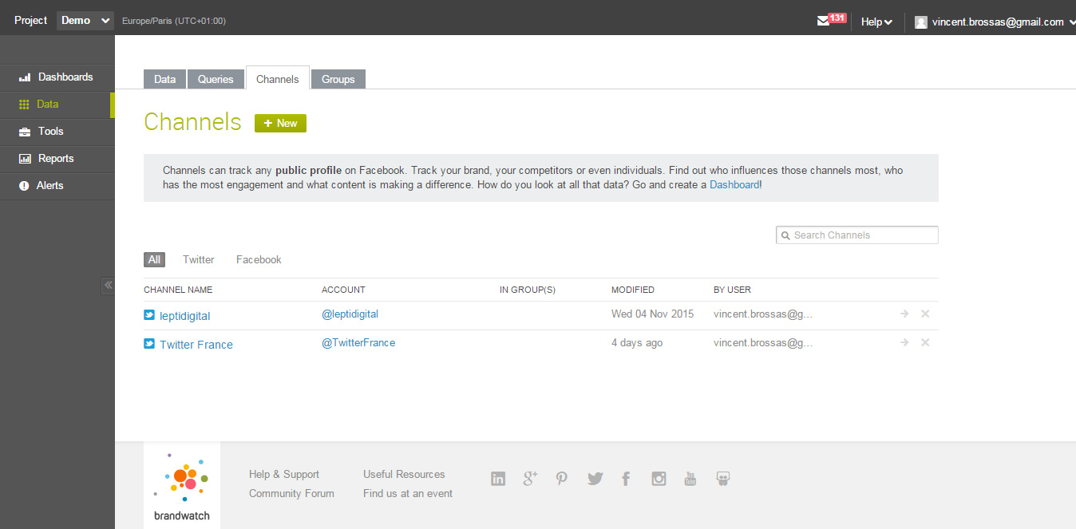Sort by the MODIFIED column header
Screen dimensions: 1076x529
click(x=633, y=290)
